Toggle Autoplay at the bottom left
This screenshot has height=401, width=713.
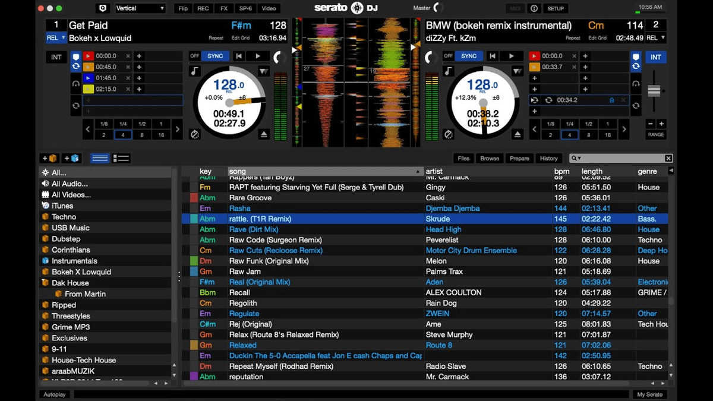pos(54,394)
